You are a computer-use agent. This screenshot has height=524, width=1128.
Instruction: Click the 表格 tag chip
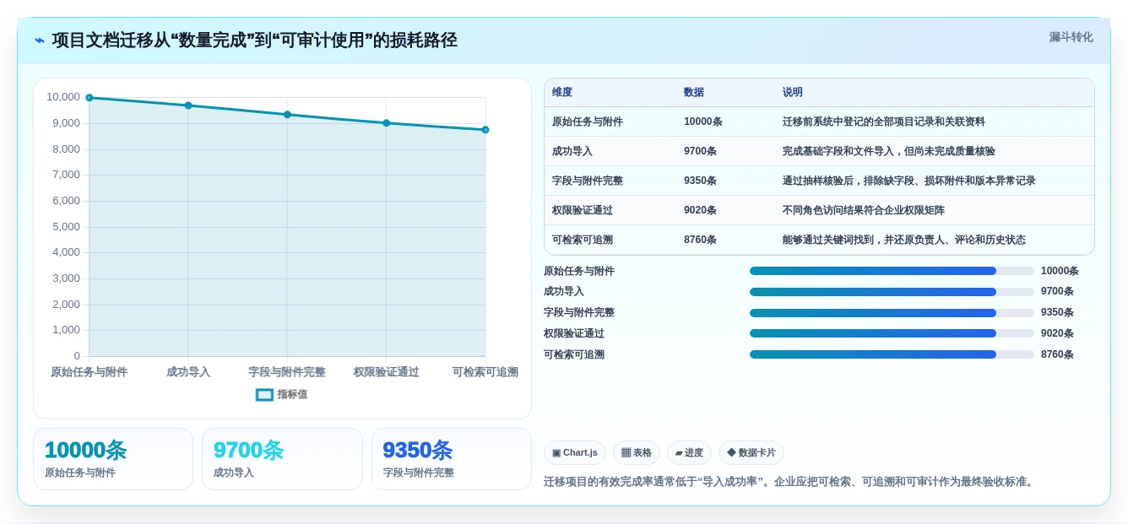(637, 452)
